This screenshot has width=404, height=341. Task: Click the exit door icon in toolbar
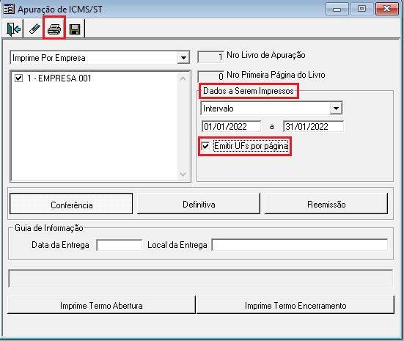coord(13,29)
